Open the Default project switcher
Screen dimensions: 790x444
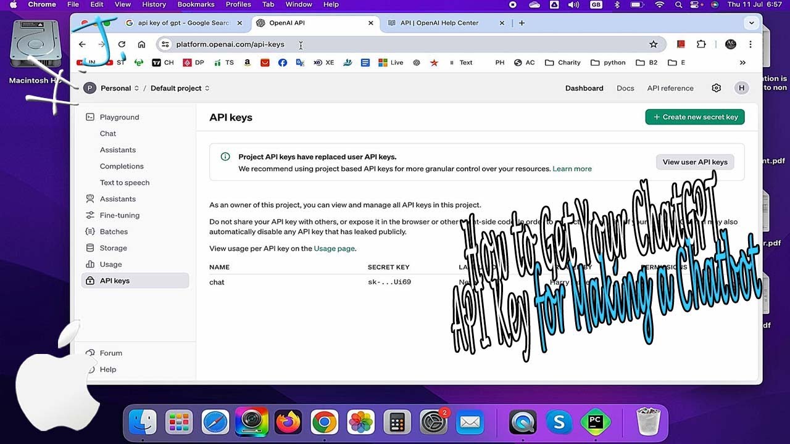180,88
